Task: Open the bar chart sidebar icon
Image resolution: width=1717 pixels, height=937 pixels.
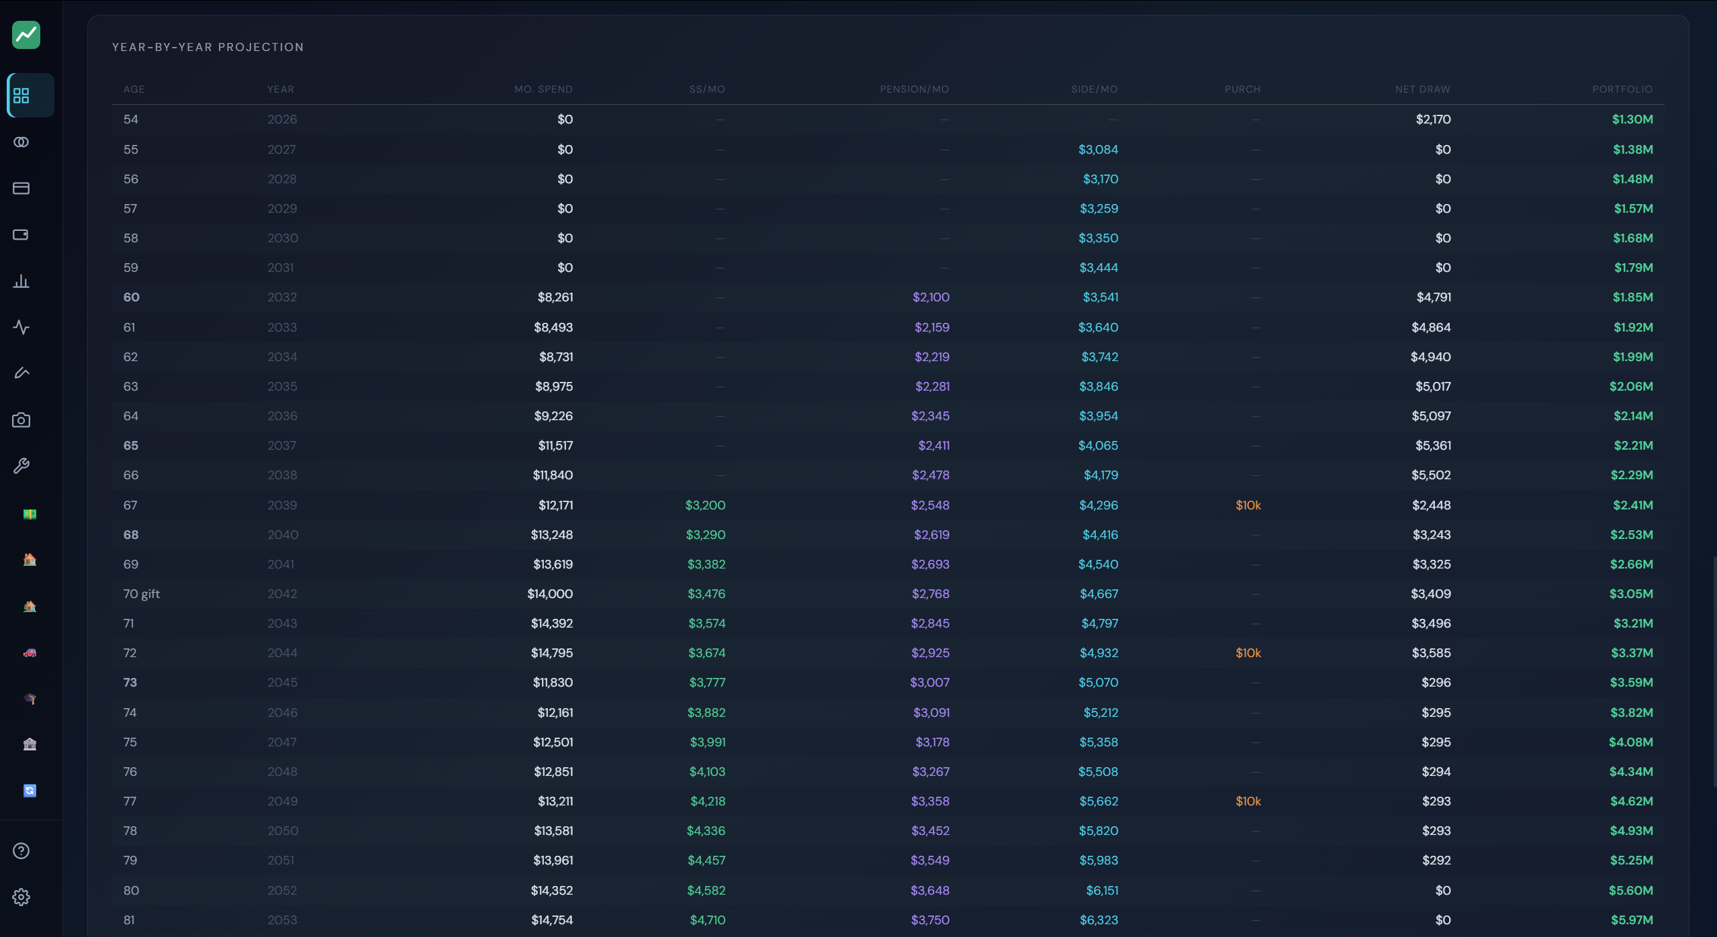Action: [21, 281]
